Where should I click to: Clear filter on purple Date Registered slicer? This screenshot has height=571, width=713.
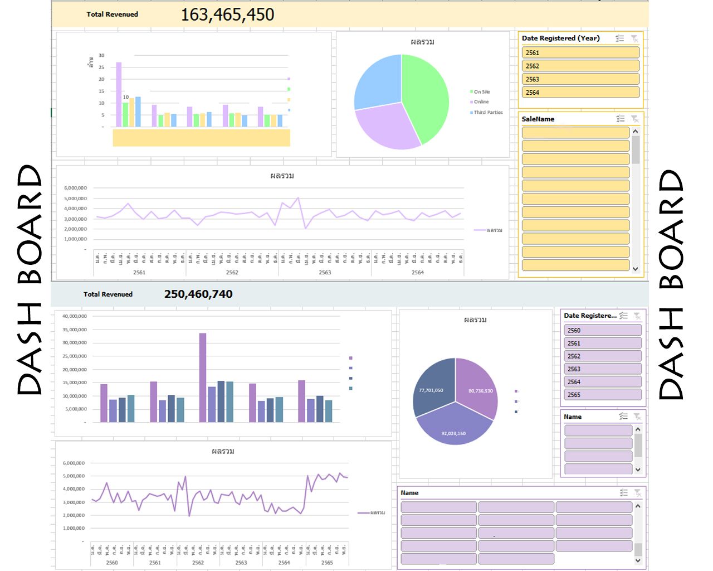click(x=637, y=316)
